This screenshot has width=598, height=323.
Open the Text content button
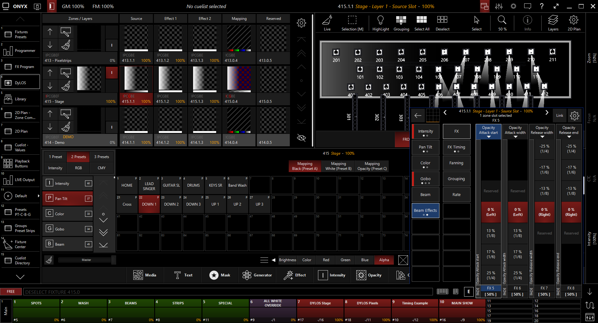tap(183, 275)
